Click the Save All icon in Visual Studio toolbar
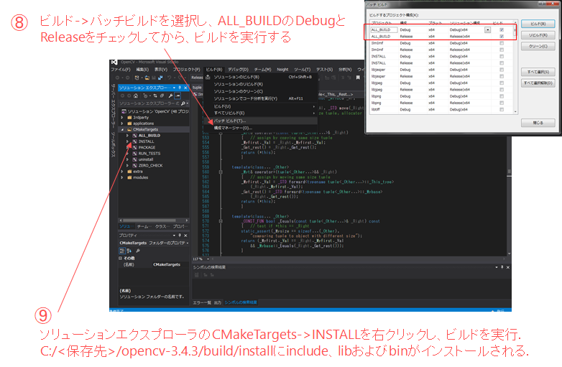This screenshot has width=562, height=367. point(160,78)
